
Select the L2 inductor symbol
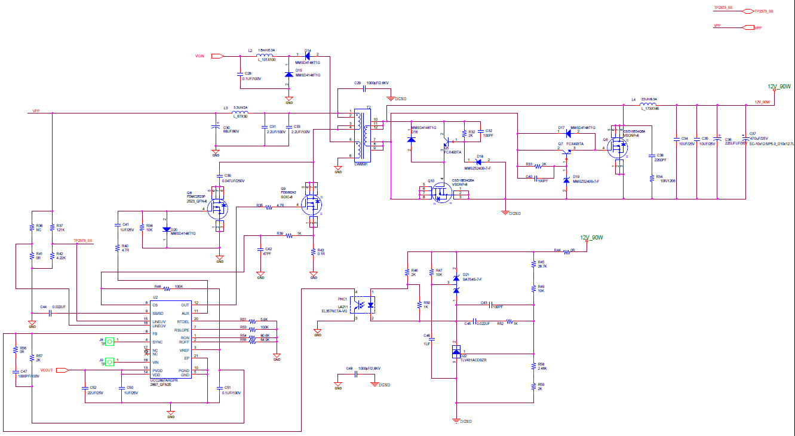tap(266, 54)
